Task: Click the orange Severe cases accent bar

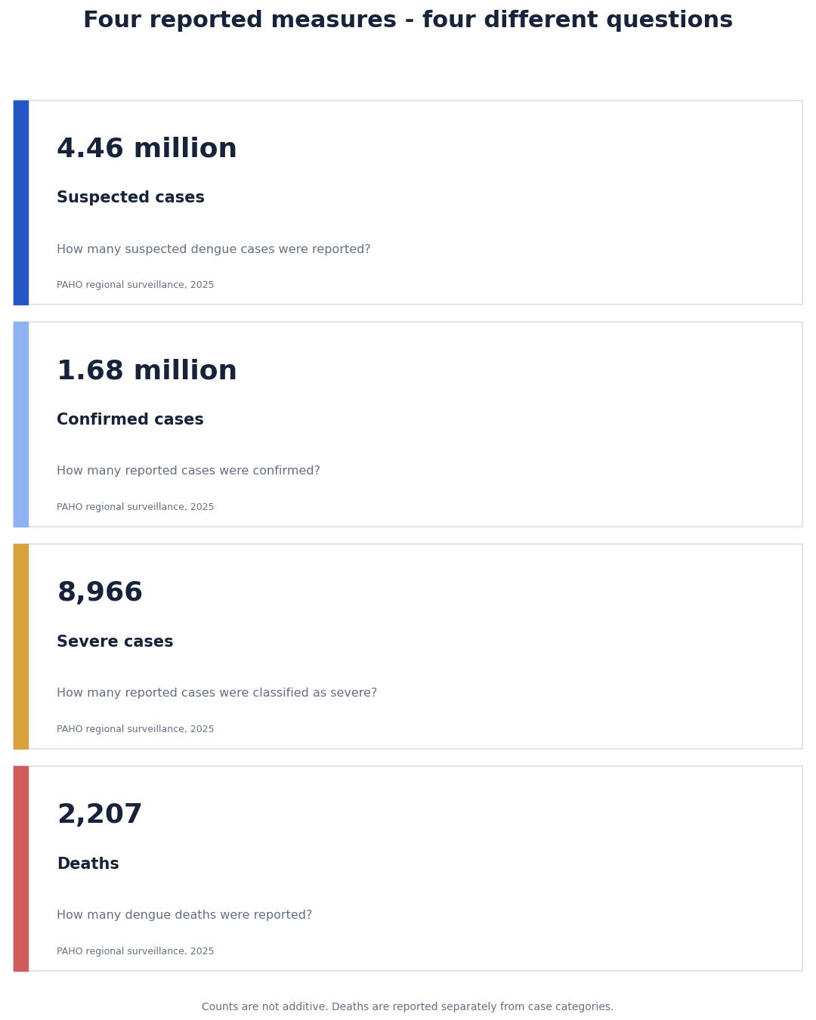Action: [21, 646]
